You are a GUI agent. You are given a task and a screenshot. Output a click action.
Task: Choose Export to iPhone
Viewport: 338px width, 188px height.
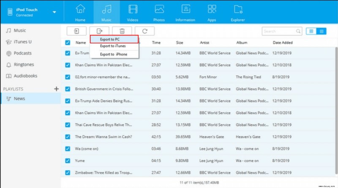[x=114, y=54]
